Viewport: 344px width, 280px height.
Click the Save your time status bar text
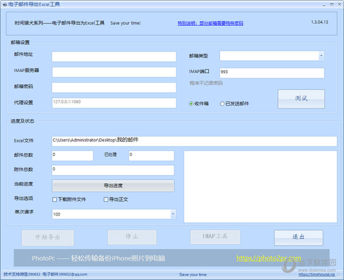[193, 274]
